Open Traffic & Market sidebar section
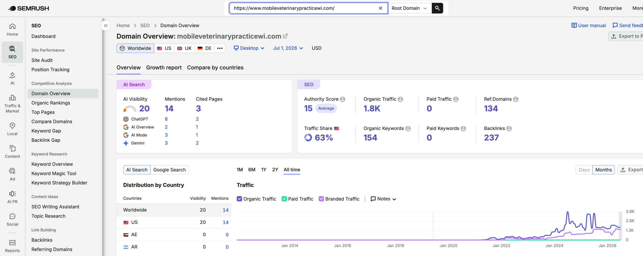Screen dimensions: 643x256 click(x=12, y=104)
